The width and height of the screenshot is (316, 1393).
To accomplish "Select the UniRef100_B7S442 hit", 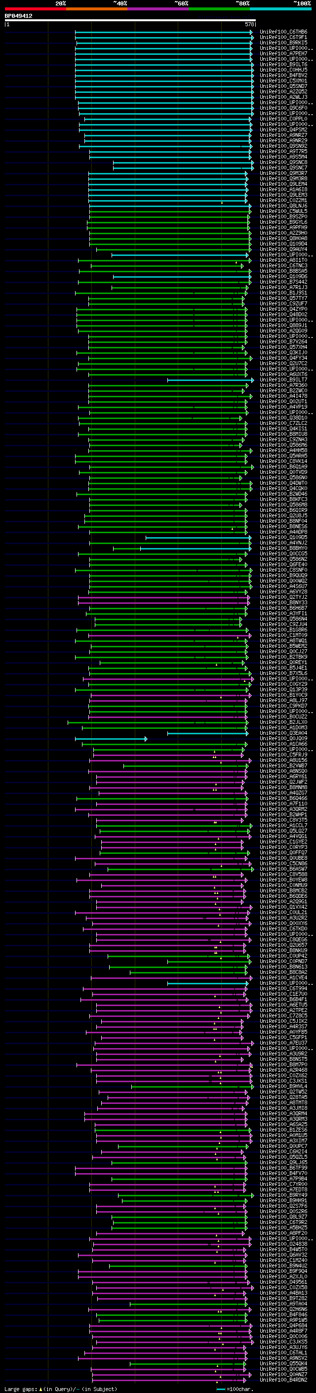I will point(283,282).
